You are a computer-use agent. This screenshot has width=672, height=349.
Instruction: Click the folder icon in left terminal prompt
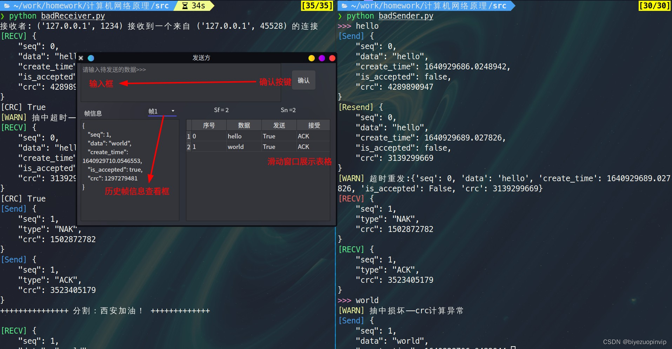tap(7, 6)
